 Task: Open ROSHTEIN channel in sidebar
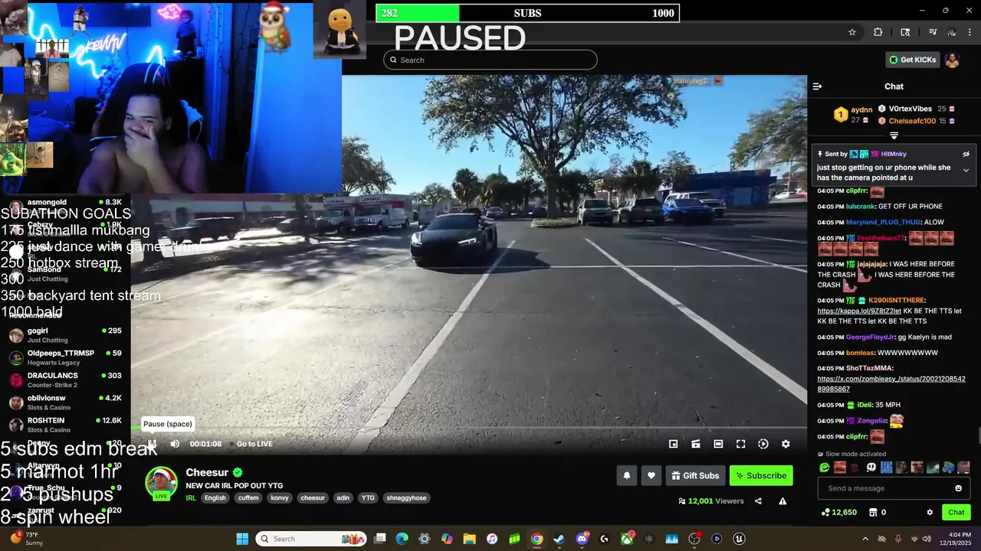point(67,425)
